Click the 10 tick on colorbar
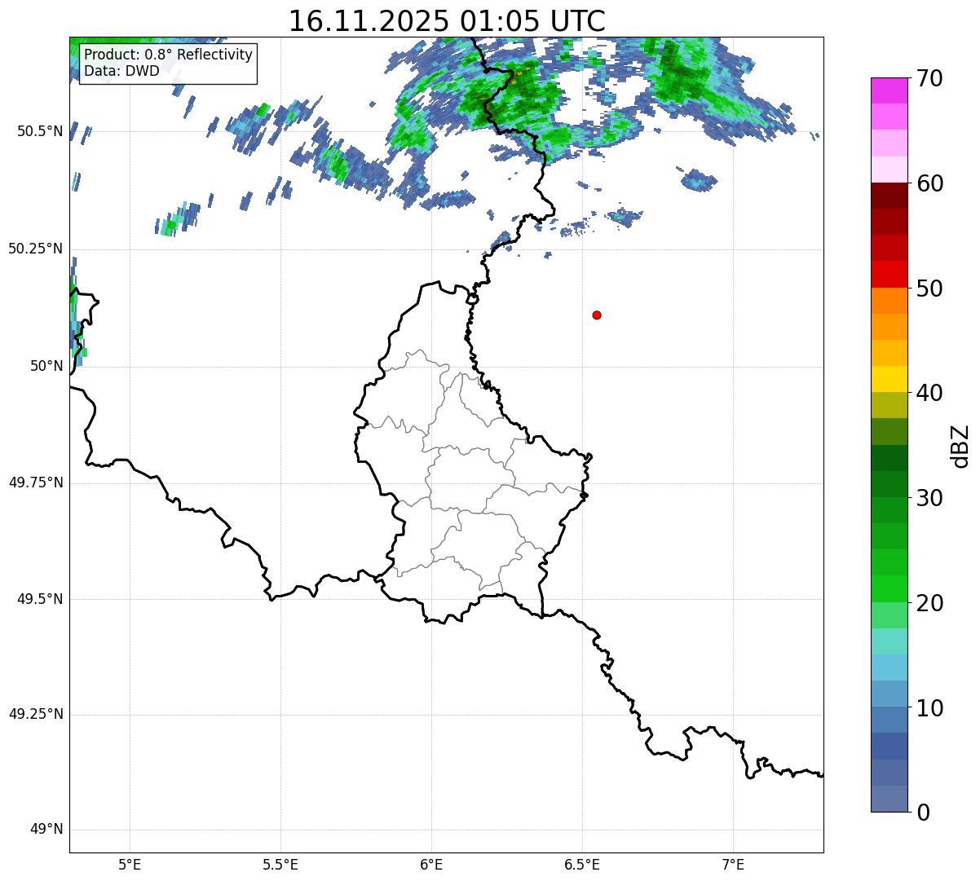Screen dimensions: 980x881 click(x=929, y=708)
